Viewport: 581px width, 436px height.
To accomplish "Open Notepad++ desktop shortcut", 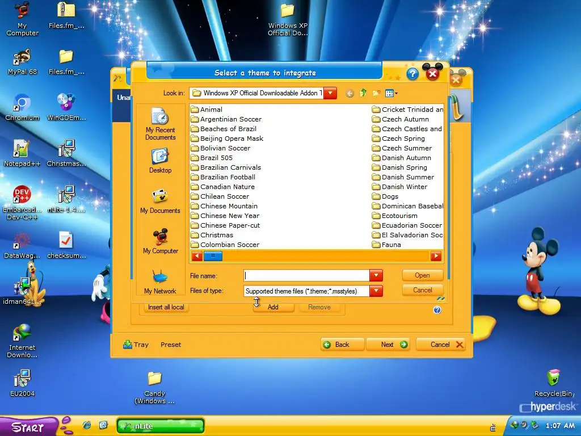I will (x=22, y=153).
